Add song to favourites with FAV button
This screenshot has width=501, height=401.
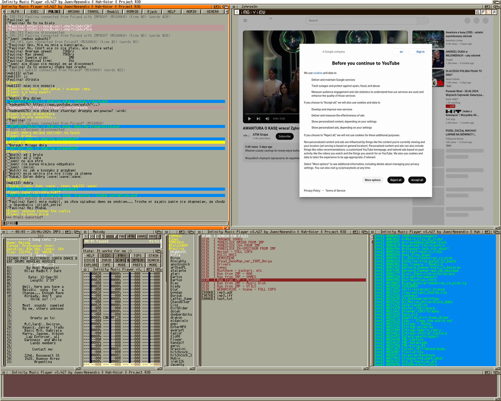pos(122,237)
